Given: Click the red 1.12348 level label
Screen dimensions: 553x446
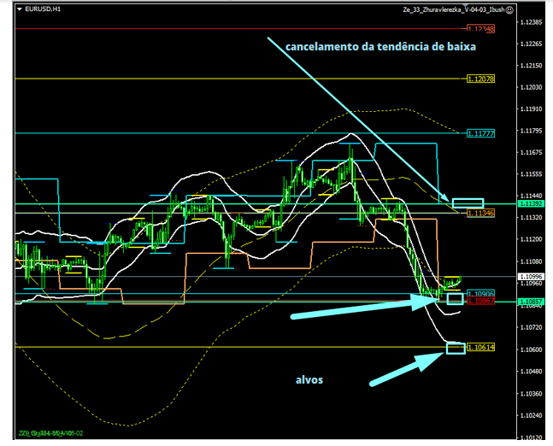Looking at the screenshot, I should pos(483,29).
